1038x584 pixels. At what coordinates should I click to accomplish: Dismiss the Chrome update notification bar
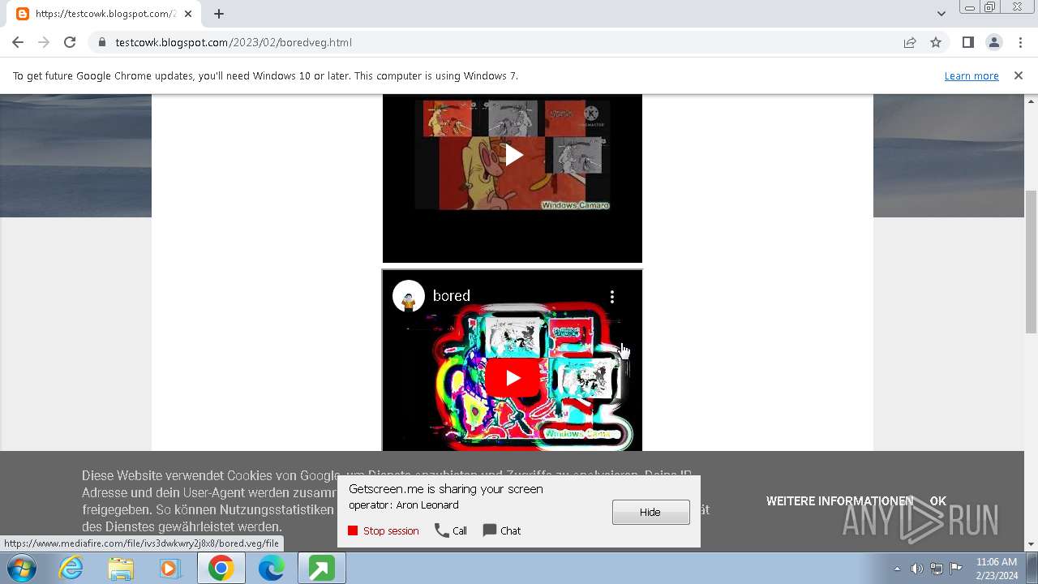(x=1018, y=75)
